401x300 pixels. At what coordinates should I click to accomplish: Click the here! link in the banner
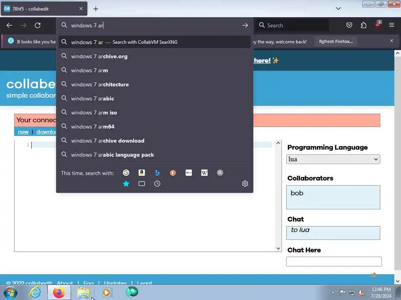click(x=262, y=61)
